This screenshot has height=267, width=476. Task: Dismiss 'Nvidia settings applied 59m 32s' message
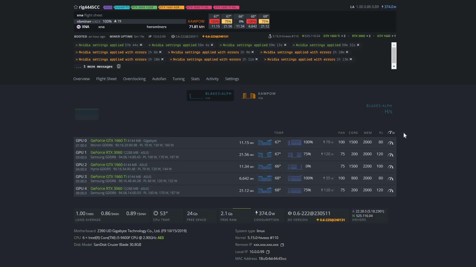pyautogui.click(x=358, y=45)
